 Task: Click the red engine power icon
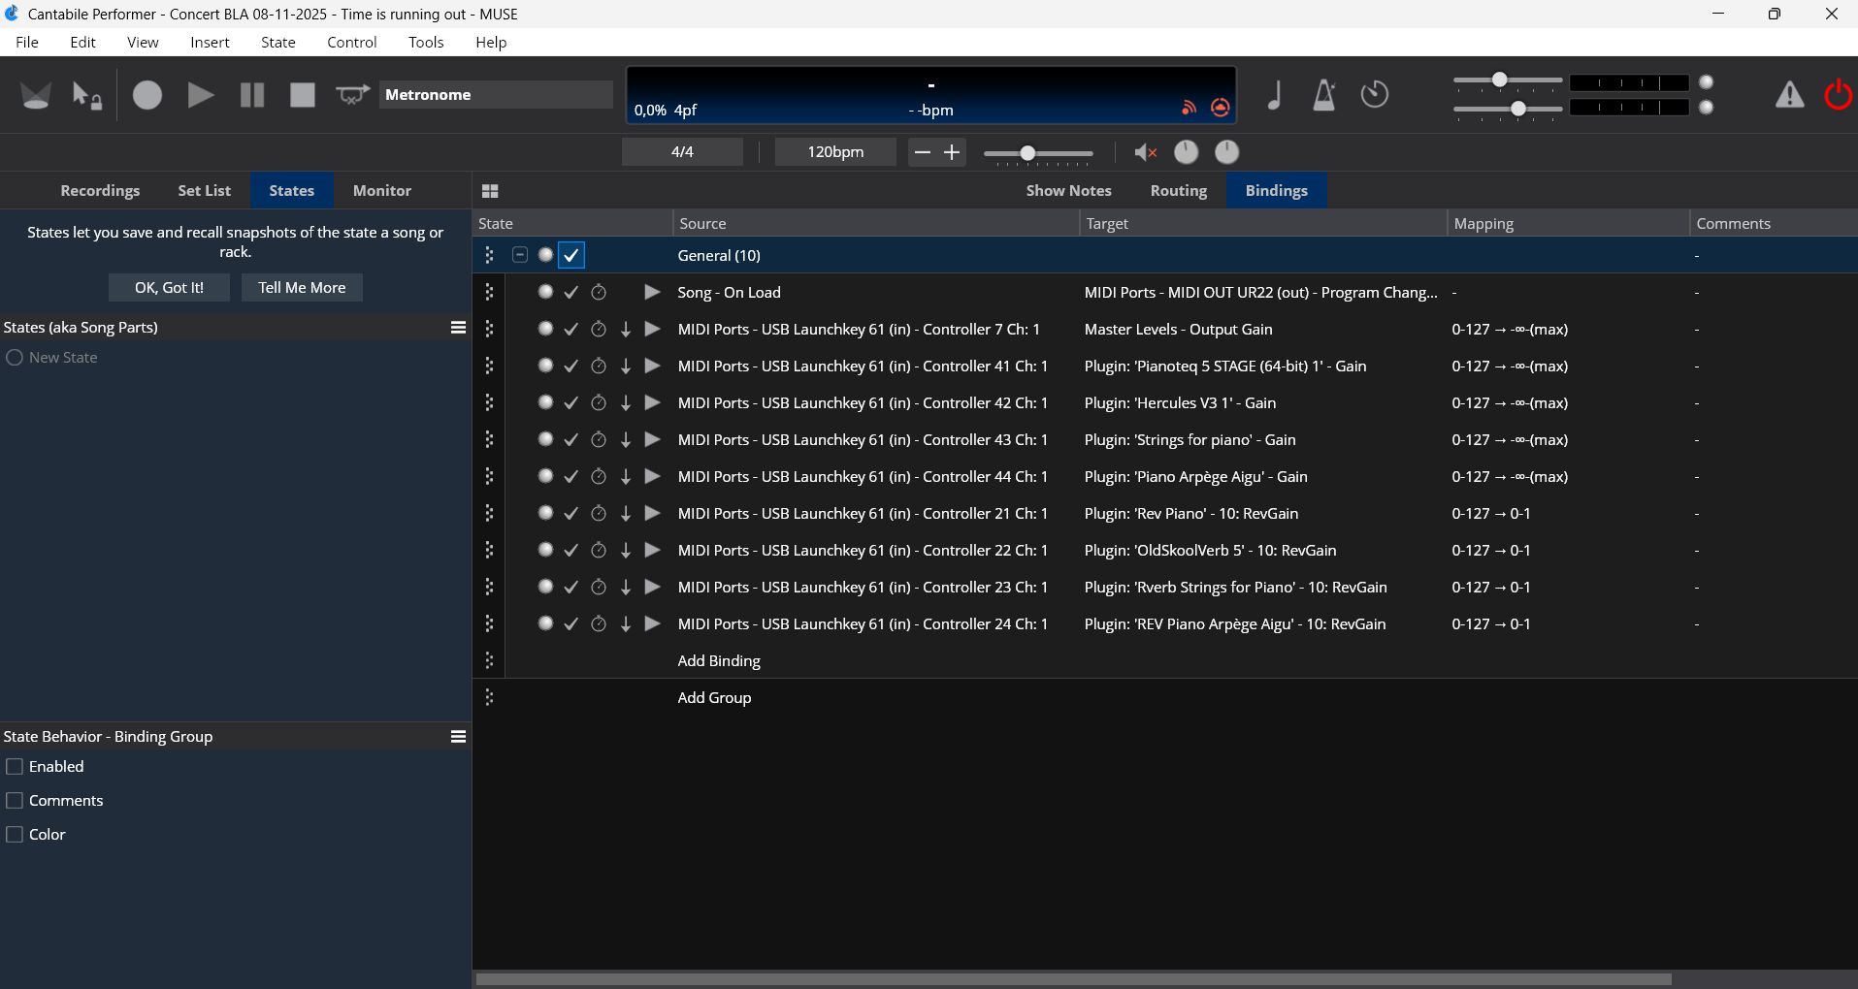[x=1838, y=95]
